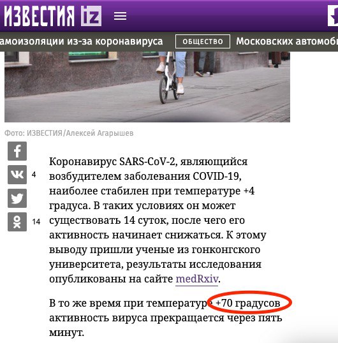Click the second paragraph ending with минут
Image resolution: width=338 pixels, height=343 pixels.
click(x=165, y=317)
